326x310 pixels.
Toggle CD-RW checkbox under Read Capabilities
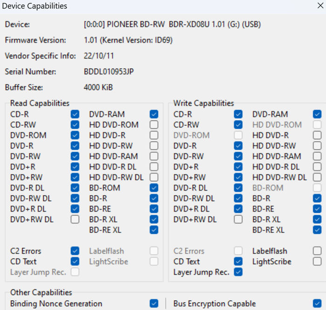point(75,125)
